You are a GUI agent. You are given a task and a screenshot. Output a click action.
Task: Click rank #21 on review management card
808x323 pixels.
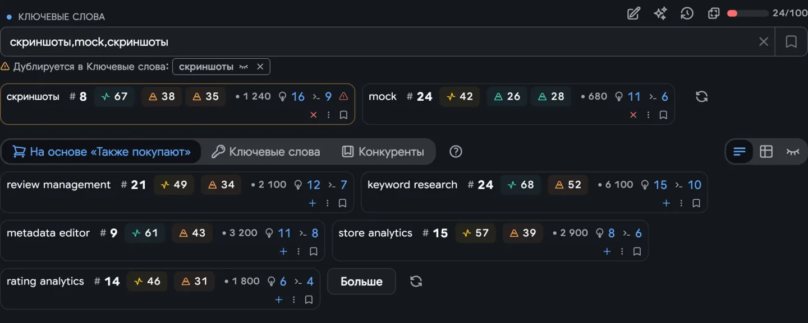pyautogui.click(x=134, y=185)
